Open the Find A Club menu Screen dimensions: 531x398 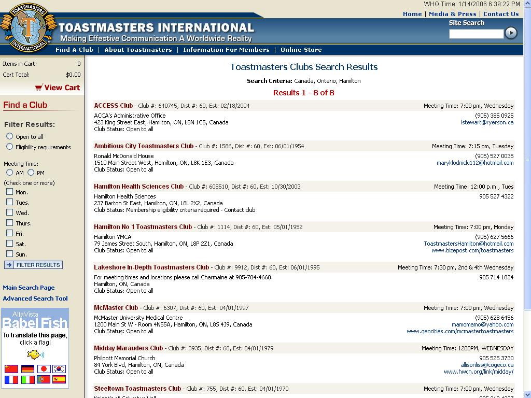(x=74, y=50)
